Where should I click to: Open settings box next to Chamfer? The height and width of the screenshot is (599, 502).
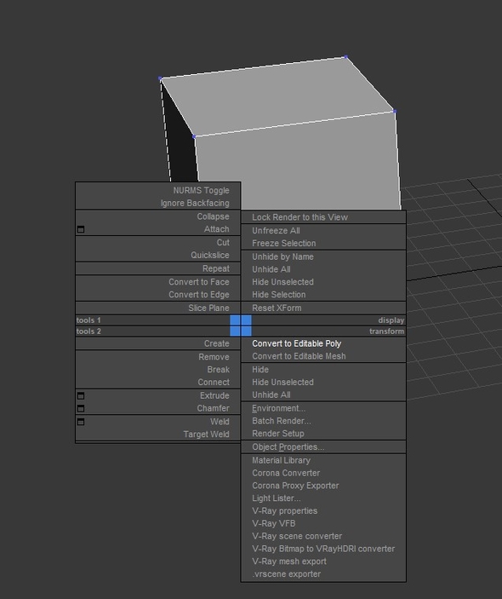(81, 408)
